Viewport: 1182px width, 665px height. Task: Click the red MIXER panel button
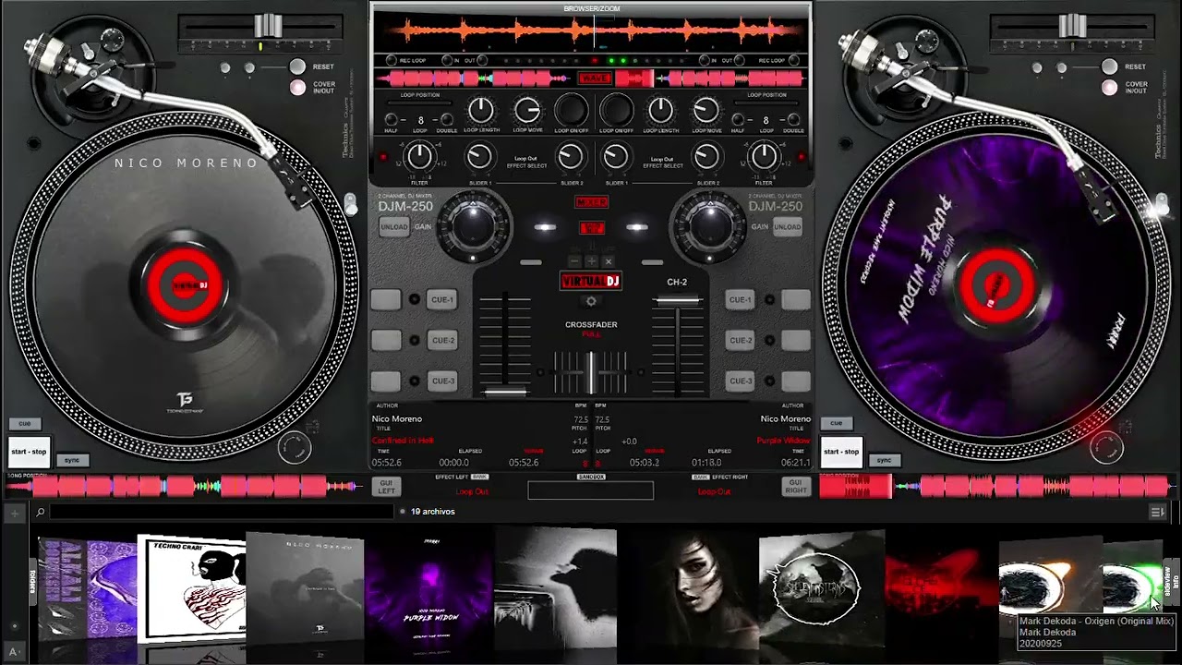[x=592, y=202]
